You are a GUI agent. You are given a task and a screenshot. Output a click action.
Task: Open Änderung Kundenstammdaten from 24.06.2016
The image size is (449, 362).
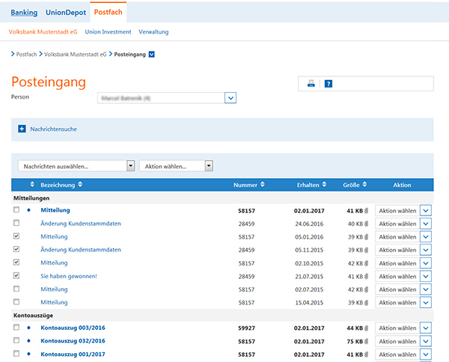[x=81, y=224]
